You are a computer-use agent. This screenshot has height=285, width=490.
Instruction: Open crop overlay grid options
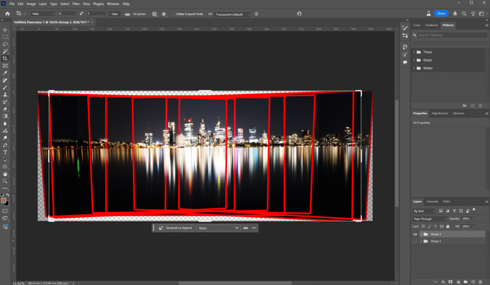click(x=155, y=14)
